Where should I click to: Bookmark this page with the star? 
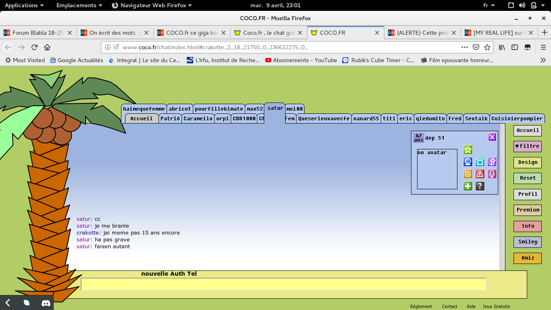[487, 47]
